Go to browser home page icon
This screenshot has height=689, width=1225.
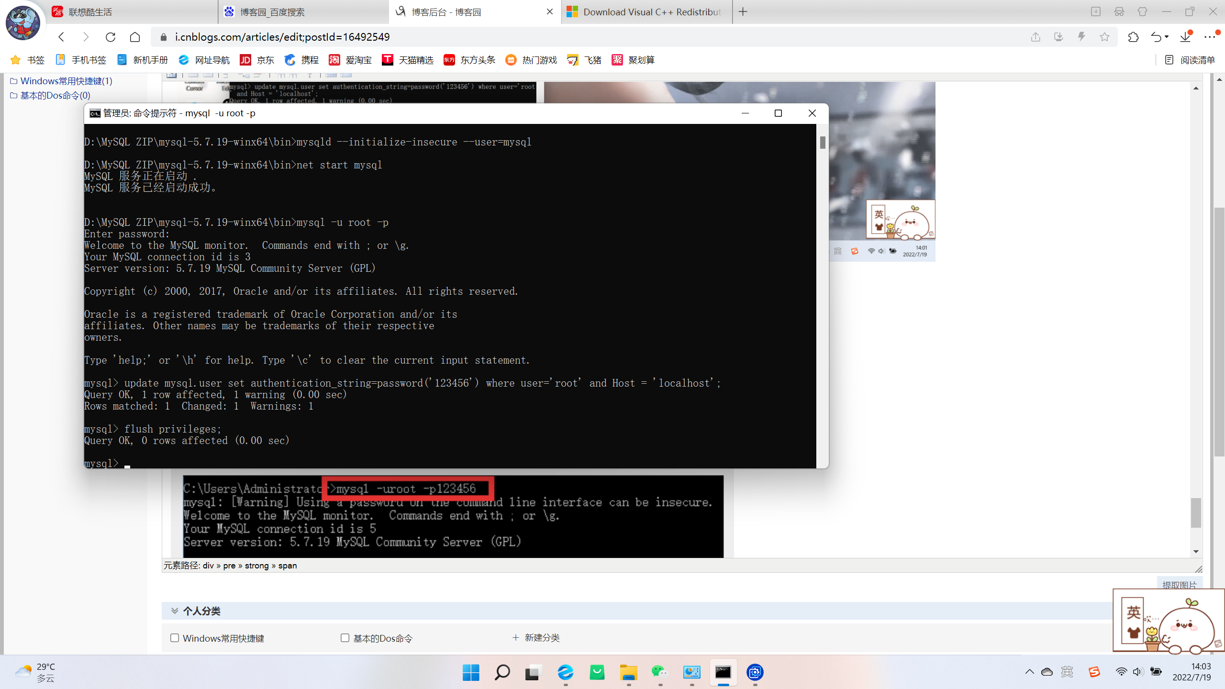pos(135,37)
